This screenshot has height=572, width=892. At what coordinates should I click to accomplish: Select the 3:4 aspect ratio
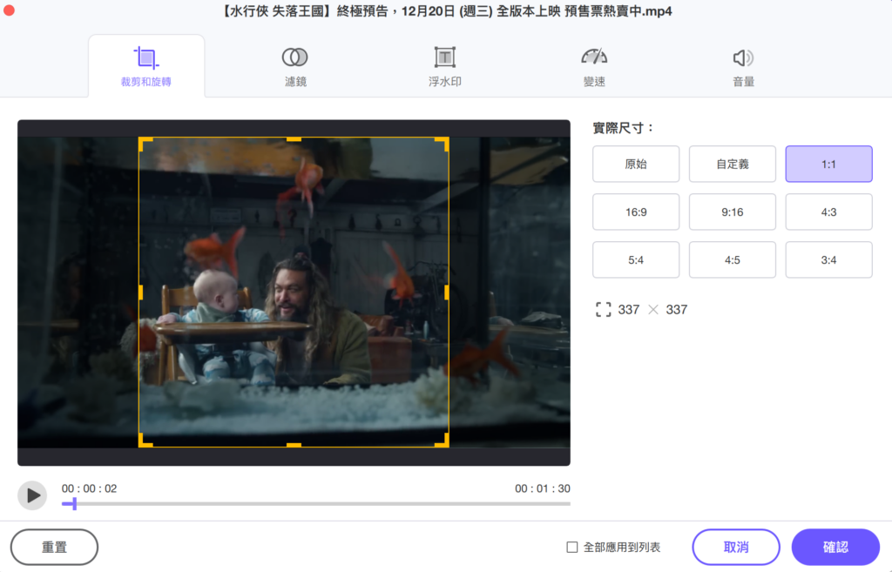(x=829, y=259)
